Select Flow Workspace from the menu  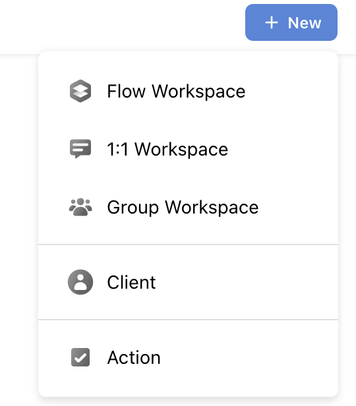point(188,91)
